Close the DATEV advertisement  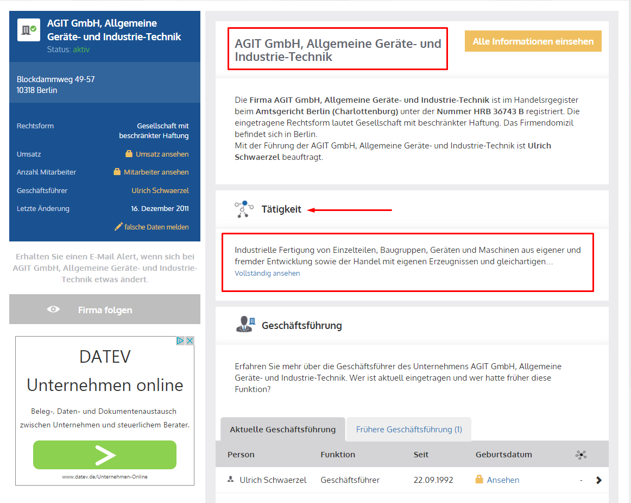(x=190, y=340)
